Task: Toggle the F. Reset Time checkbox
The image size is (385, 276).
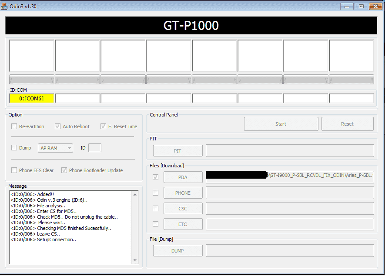Action: 103,126
